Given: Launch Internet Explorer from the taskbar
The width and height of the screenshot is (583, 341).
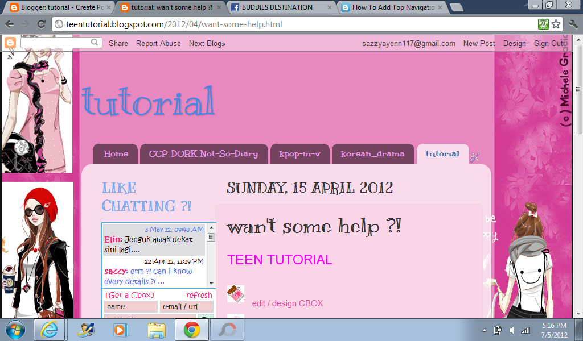Looking at the screenshot, I should click(x=50, y=330).
